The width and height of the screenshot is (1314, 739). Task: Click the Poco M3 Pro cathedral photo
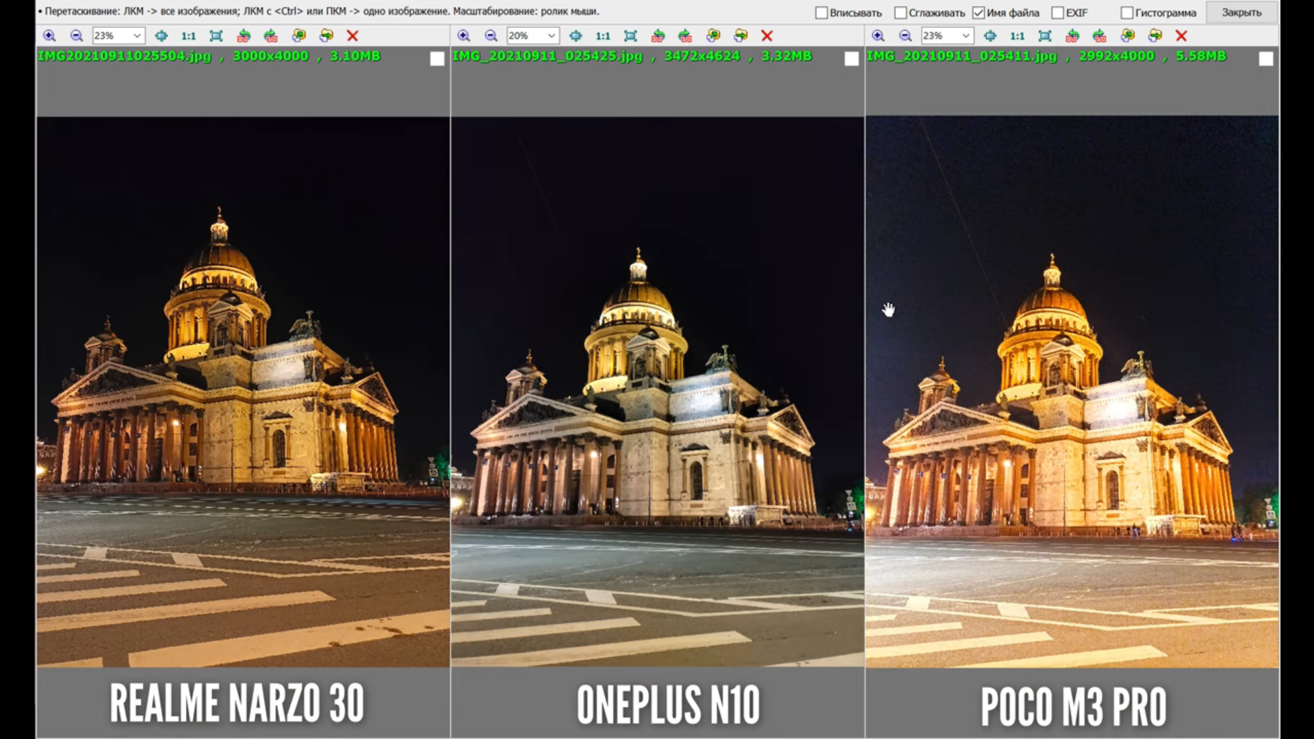point(1072,391)
